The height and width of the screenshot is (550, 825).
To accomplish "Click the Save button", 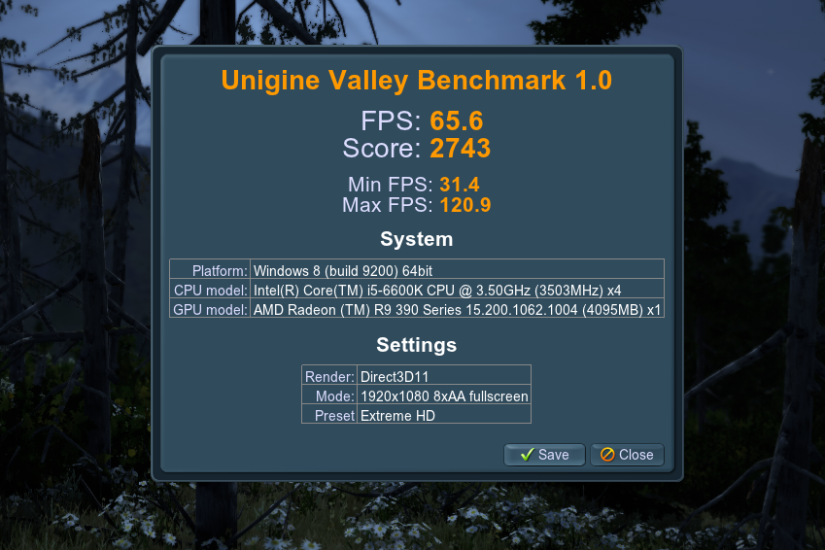I will point(544,455).
